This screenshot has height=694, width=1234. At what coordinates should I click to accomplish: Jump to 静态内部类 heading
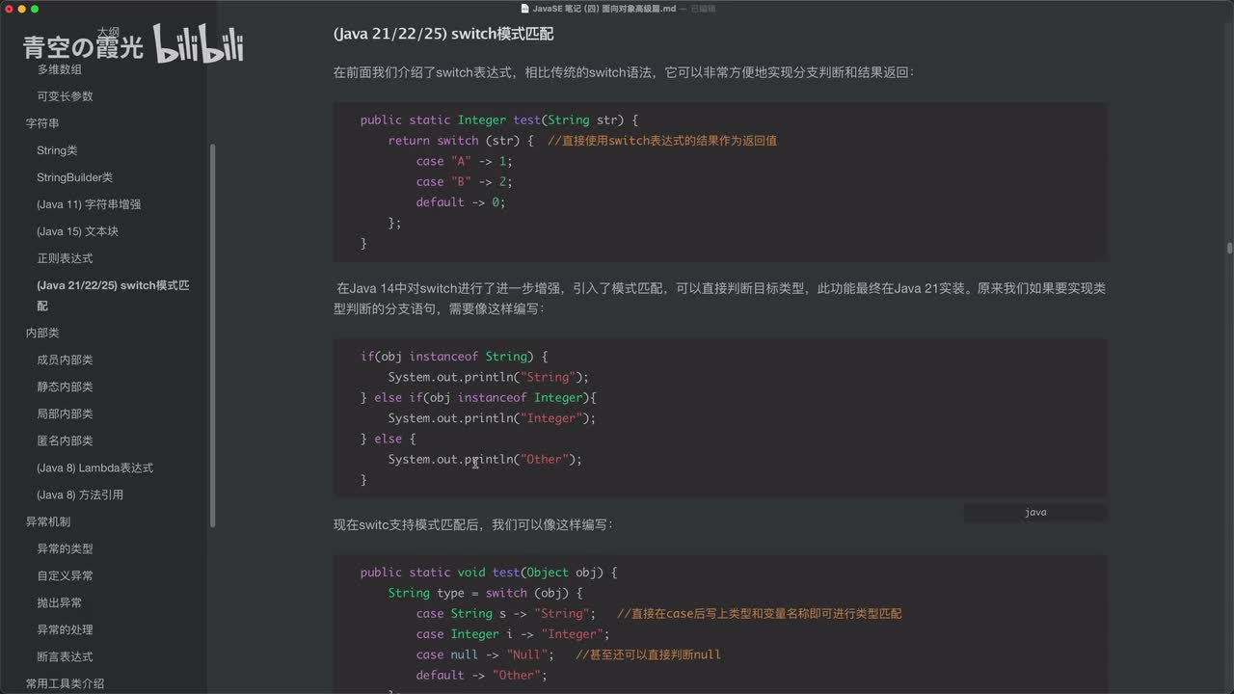point(65,387)
